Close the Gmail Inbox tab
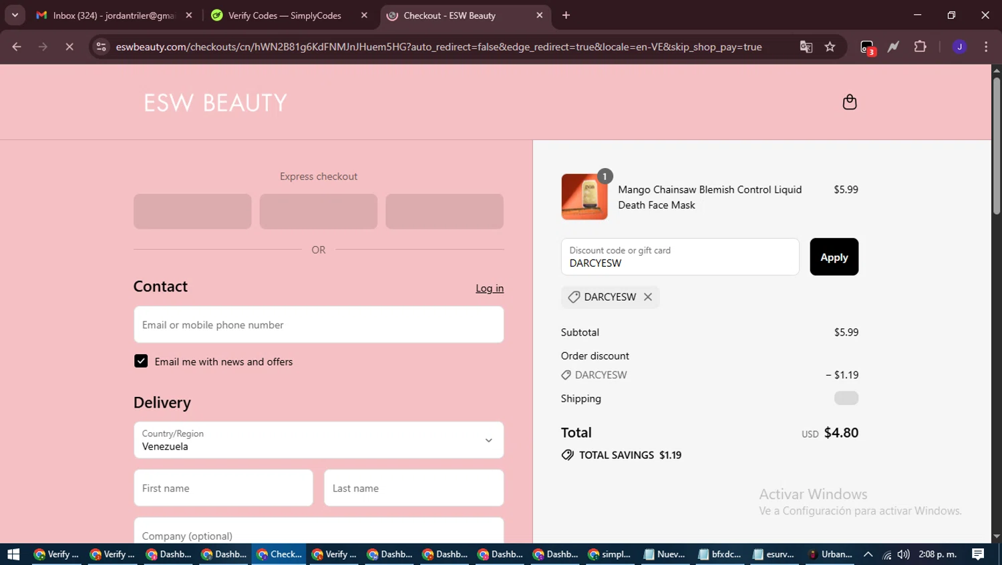 (x=189, y=15)
